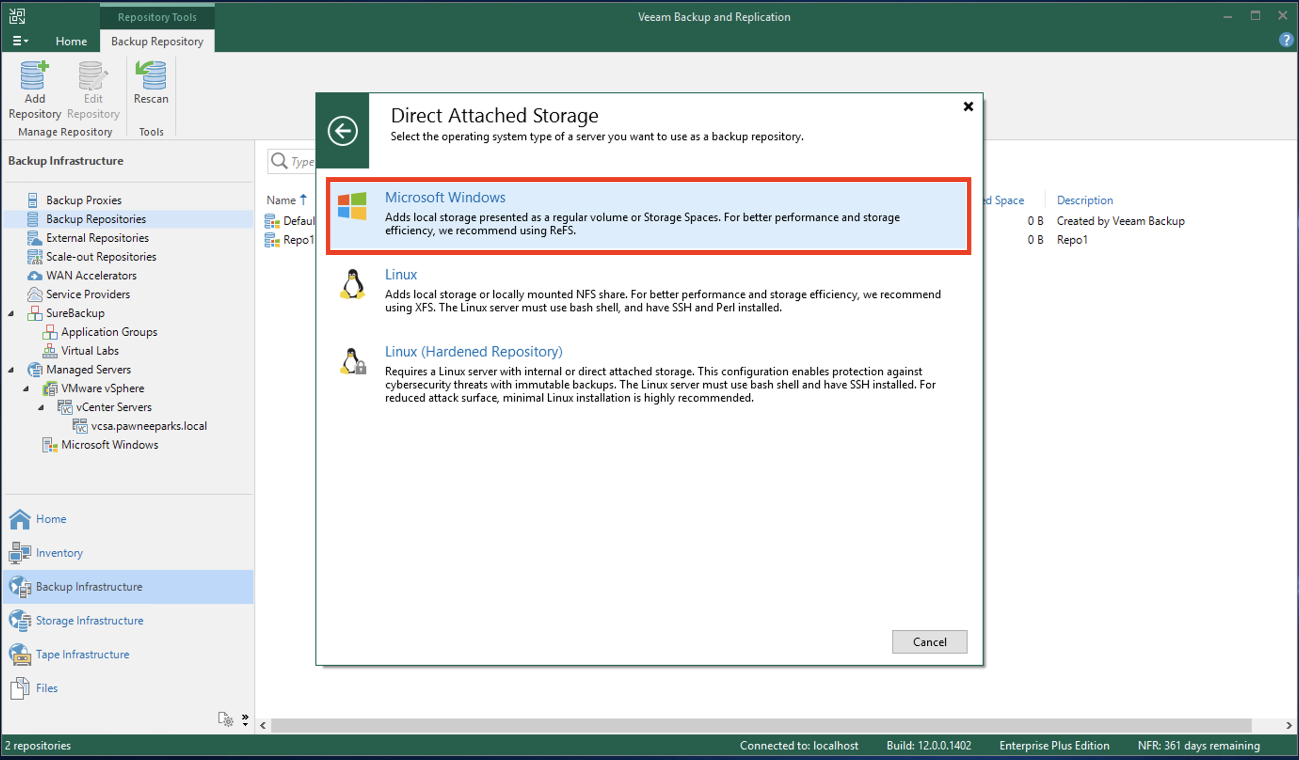
Task: Click the search magnifier icon
Action: pos(279,161)
